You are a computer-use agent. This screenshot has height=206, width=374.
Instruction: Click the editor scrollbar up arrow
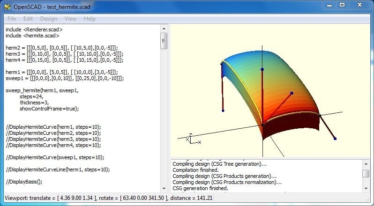[164, 29]
